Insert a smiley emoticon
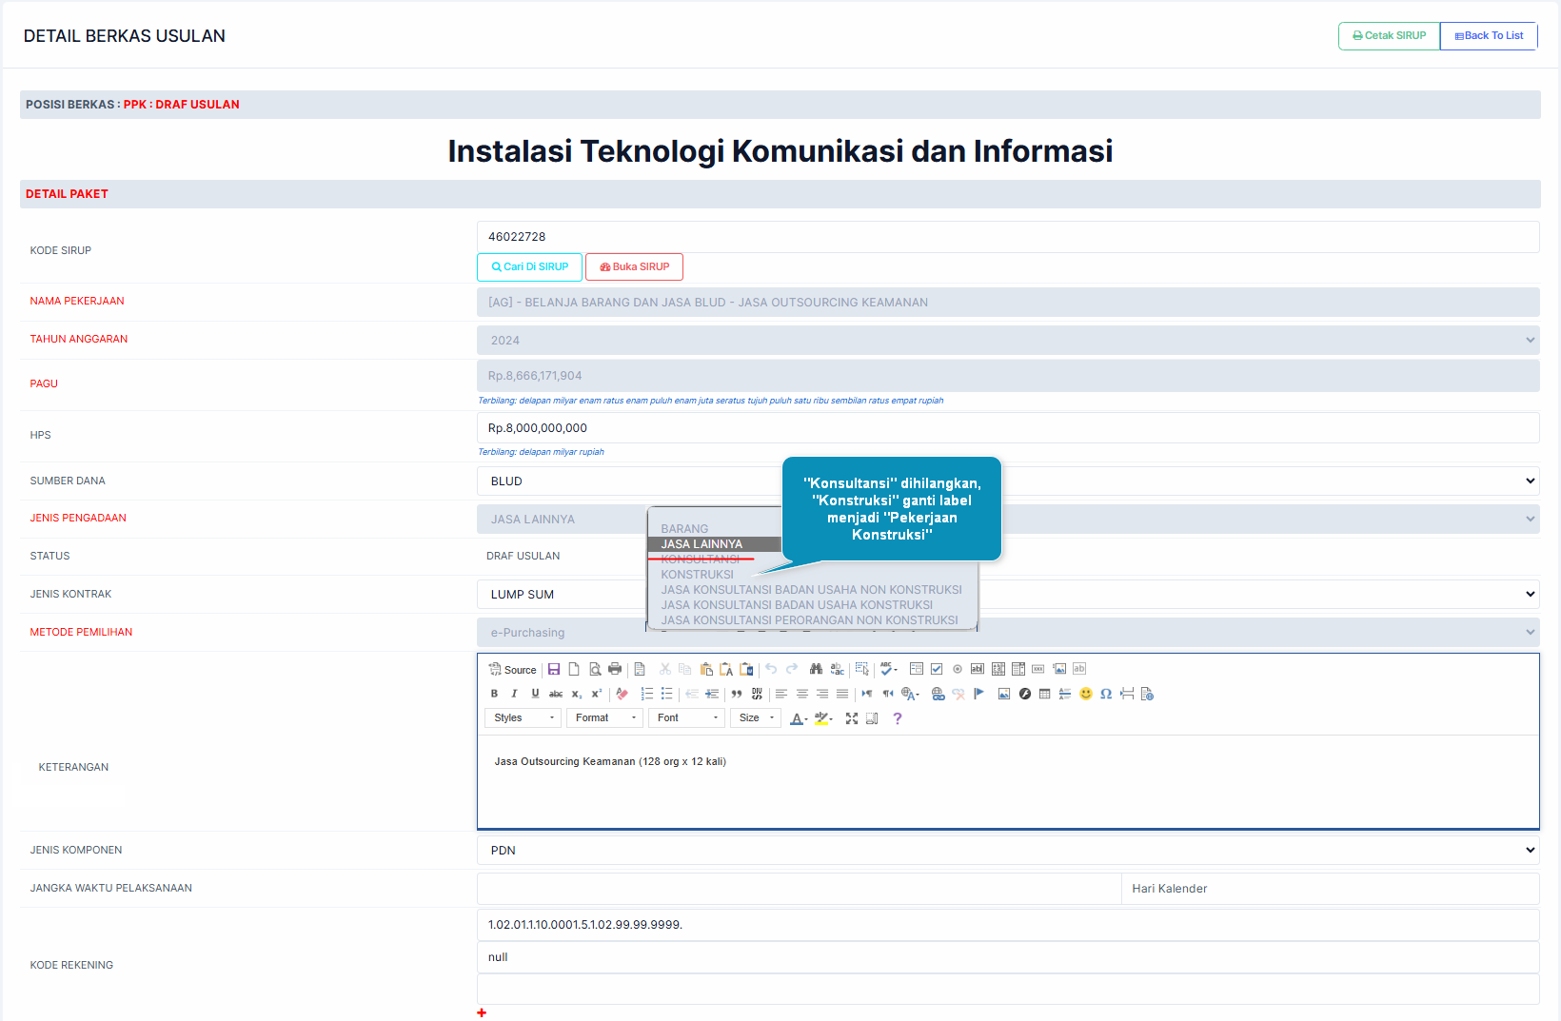The image size is (1561, 1021). tap(1085, 694)
